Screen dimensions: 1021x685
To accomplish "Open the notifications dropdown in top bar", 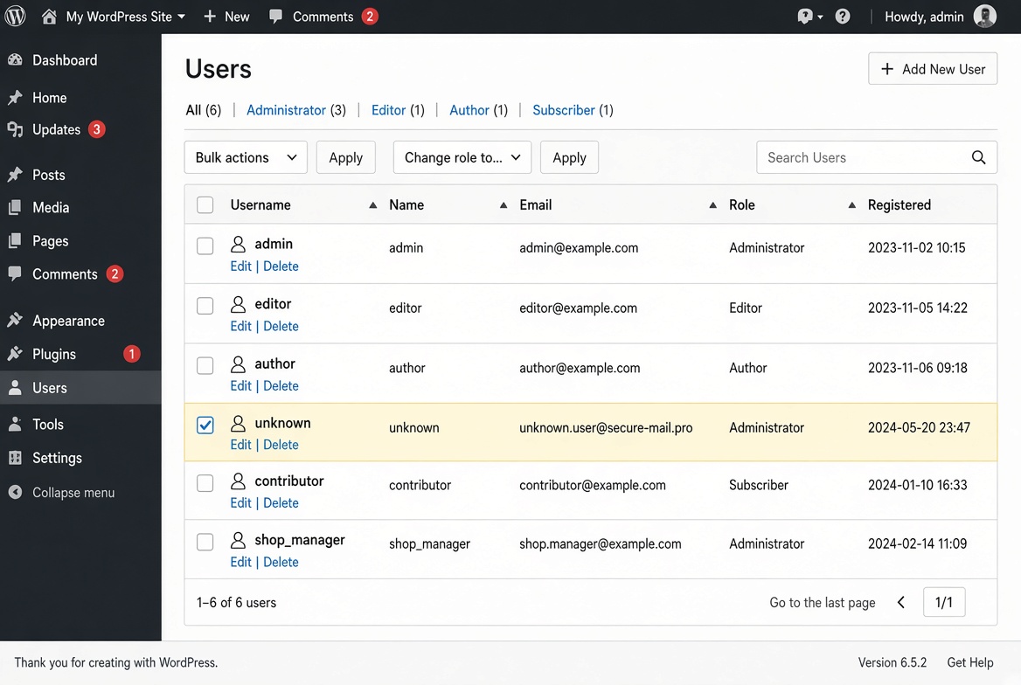I will pyautogui.click(x=809, y=17).
